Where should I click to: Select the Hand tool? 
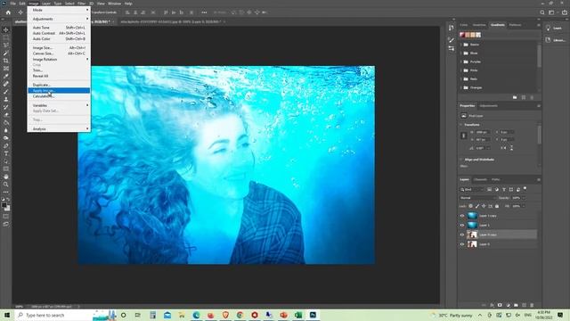point(6,177)
